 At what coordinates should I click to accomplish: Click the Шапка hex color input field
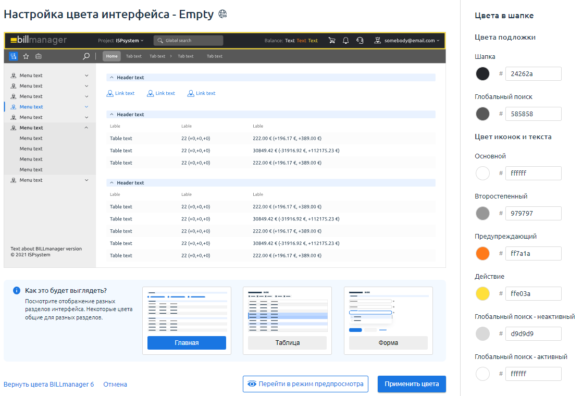point(533,74)
